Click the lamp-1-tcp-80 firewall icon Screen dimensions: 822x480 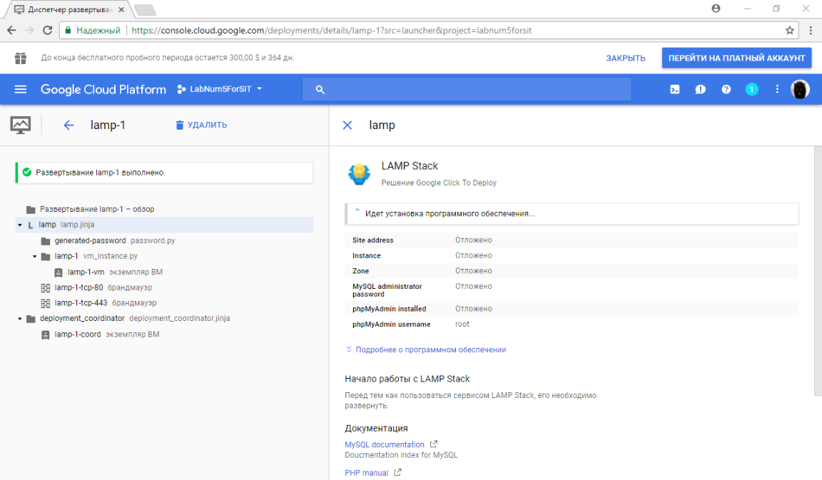(x=46, y=287)
